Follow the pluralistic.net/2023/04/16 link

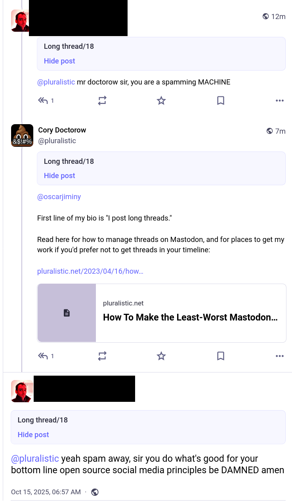click(90, 271)
